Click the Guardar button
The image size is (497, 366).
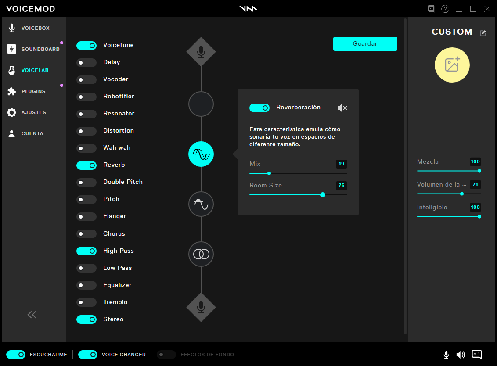click(365, 44)
